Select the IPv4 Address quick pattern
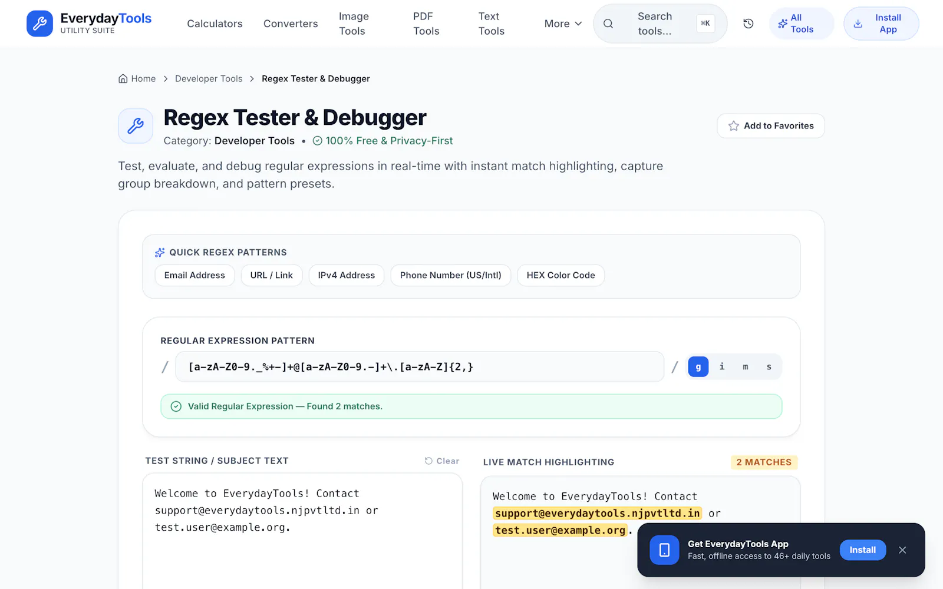 click(x=347, y=275)
